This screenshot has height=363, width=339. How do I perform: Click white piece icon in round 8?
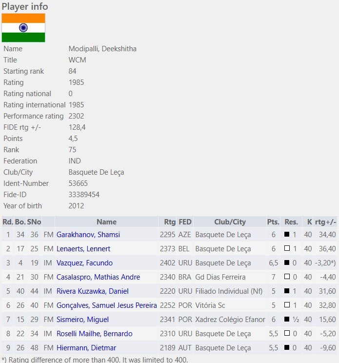tap(287, 333)
